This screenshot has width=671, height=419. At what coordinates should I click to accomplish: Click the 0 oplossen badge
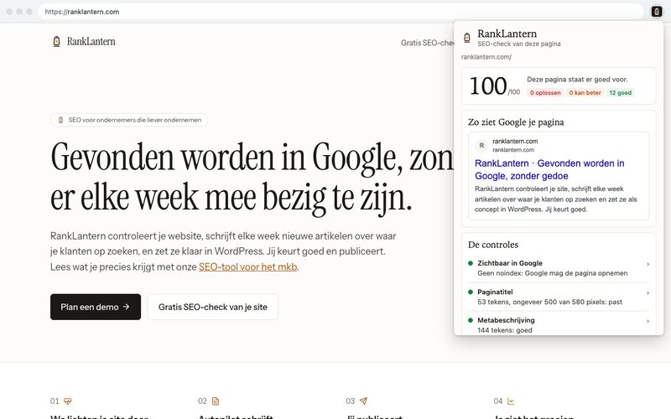click(544, 93)
